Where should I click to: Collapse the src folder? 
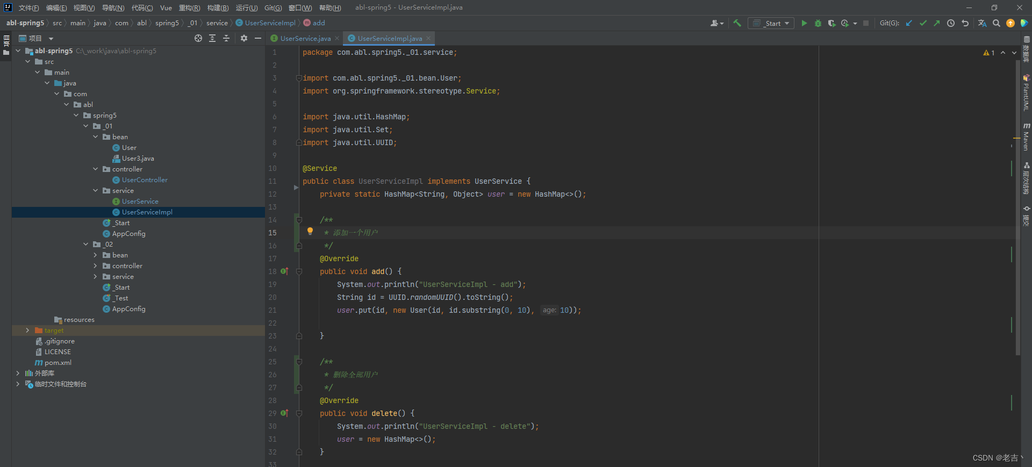click(x=28, y=61)
